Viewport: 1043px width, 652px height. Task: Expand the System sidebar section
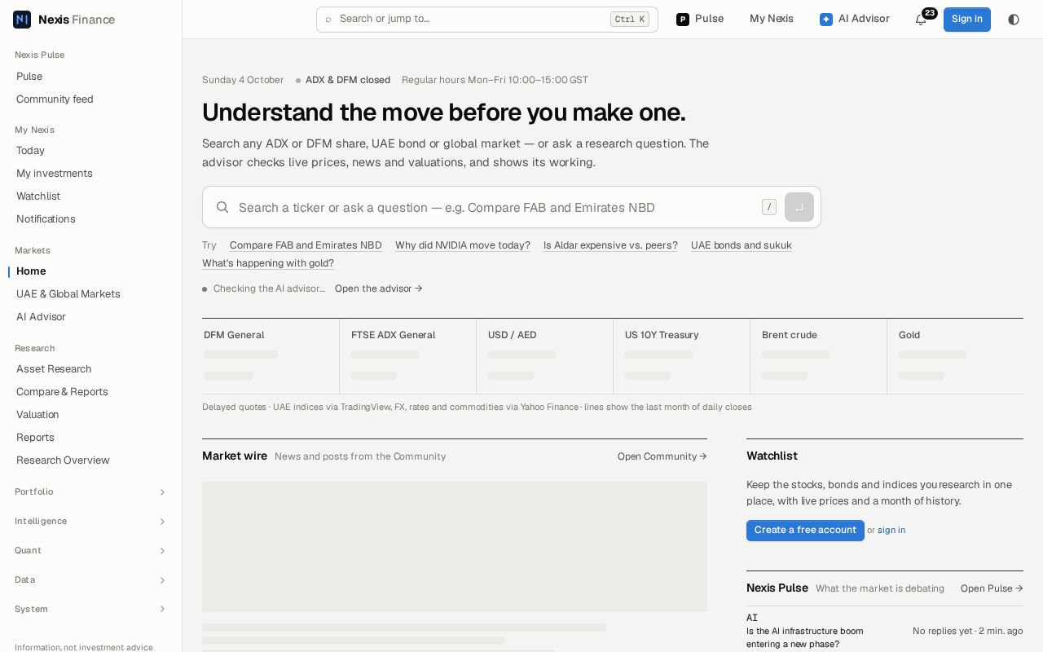coord(90,610)
